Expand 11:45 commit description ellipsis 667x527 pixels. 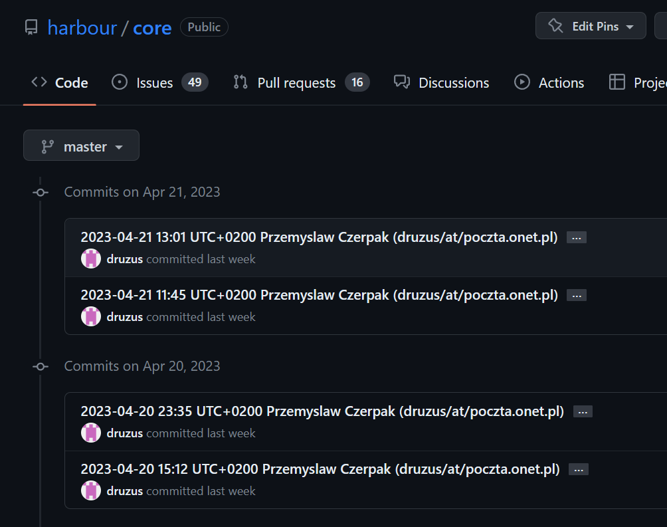pyautogui.click(x=576, y=296)
